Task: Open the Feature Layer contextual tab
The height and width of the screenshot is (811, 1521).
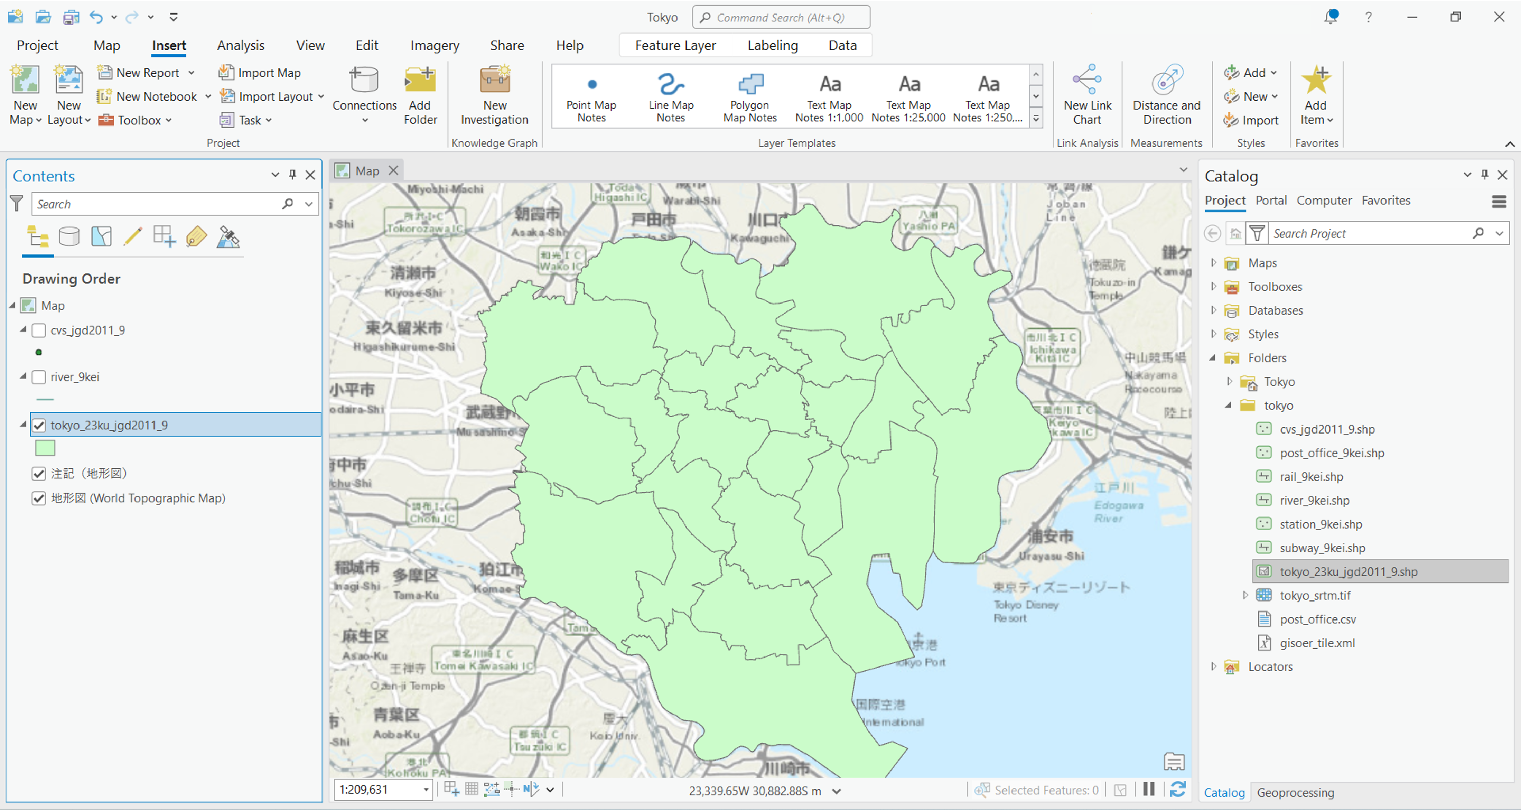Action: pyautogui.click(x=675, y=46)
